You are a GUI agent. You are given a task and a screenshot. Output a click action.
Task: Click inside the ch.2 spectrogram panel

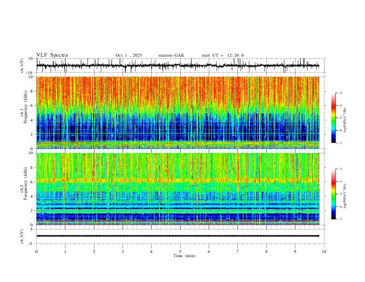tap(178, 189)
